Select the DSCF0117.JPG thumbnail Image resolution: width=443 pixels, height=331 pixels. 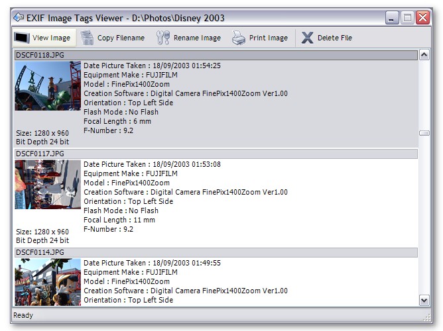pos(48,184)
